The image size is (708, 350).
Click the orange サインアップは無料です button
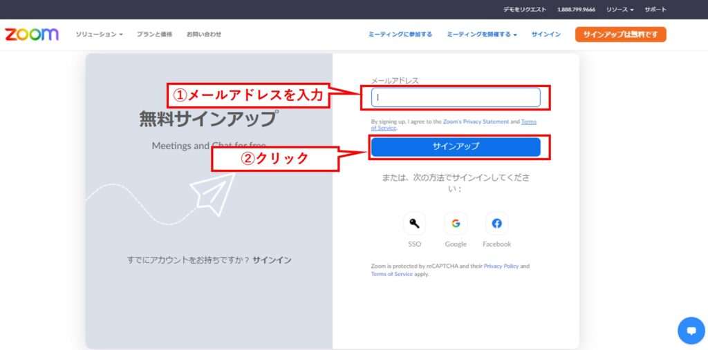point(620,35)
